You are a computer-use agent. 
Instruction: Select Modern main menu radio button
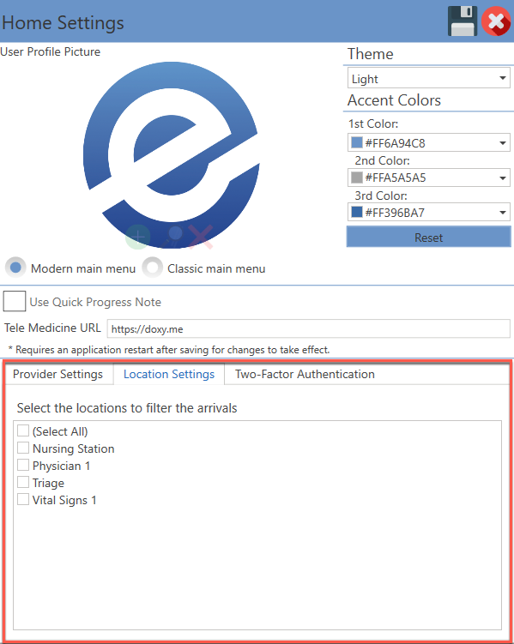tap(15, 268)
